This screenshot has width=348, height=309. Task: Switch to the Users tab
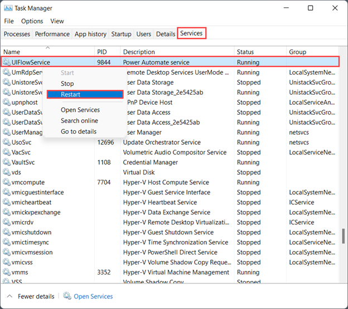point(143,34)
